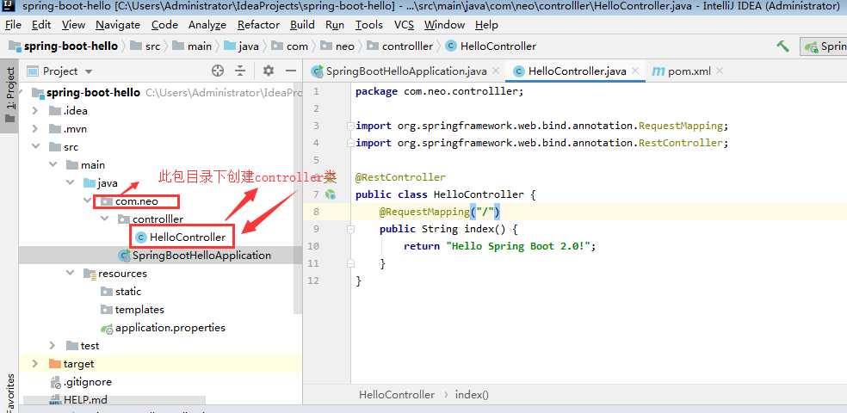847x413 pixels.
Task: Close the HelloController.java tab
Action: [635, 71]
